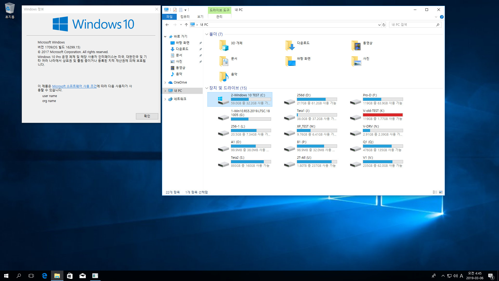The image size is (499, 281).
Task: Open the Microsoft 소프트웨어 사용 조건 link
Action: tap(74, 86)
